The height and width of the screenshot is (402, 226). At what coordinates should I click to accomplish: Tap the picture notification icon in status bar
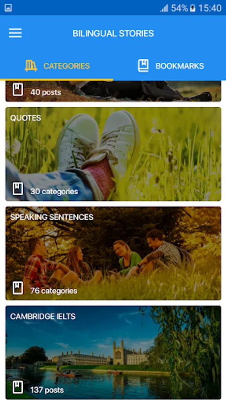tap(8, 8)
